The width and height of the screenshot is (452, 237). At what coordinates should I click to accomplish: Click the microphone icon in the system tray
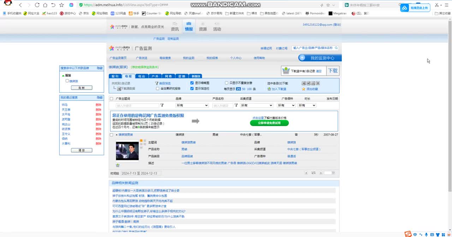tap(426, 235)
